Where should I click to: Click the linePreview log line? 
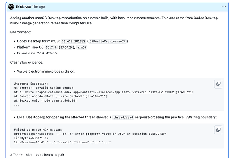click(x=62, y=142)
